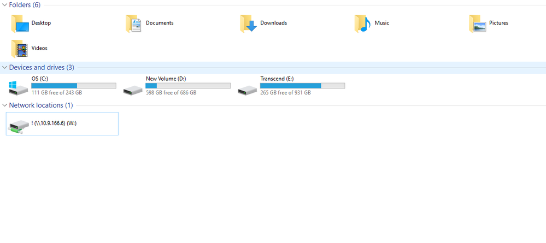Open the Downloads folder icon

click(249, 23)
